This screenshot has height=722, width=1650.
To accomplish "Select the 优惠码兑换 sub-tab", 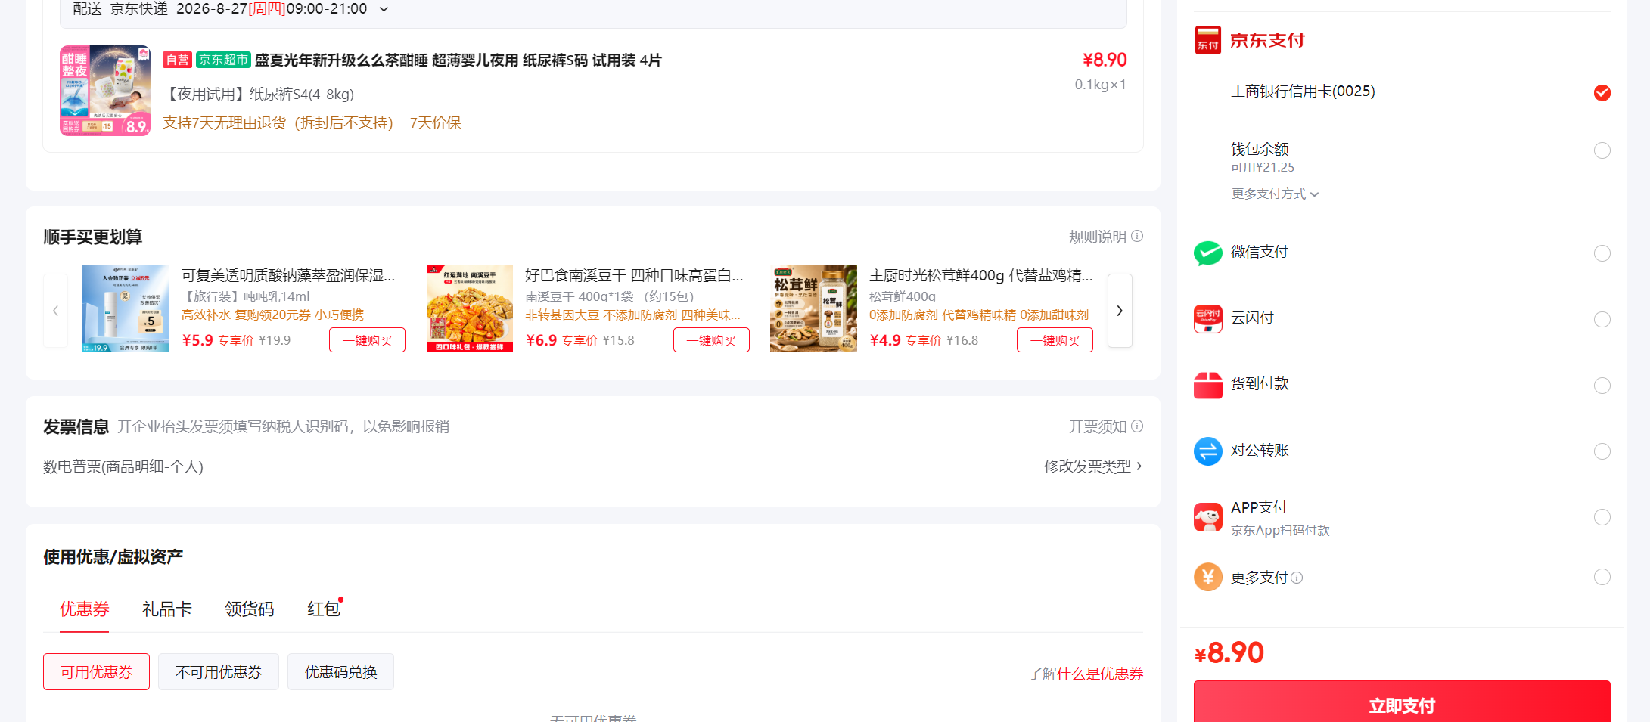I will pos(340,672).
